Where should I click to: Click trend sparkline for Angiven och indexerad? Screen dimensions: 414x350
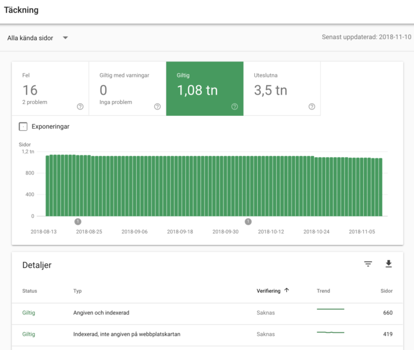331,309
